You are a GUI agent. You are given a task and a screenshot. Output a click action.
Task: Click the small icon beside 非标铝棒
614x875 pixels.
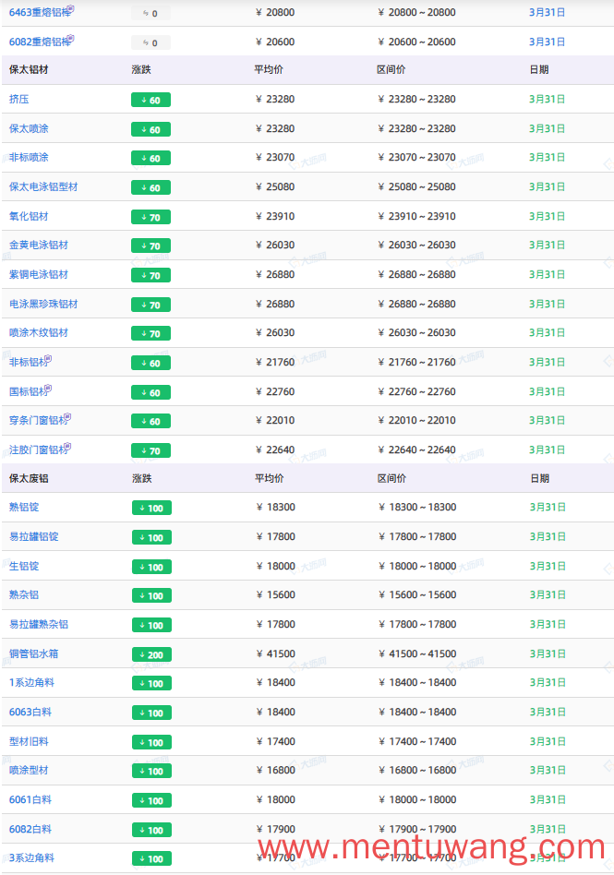pos(48,358)
